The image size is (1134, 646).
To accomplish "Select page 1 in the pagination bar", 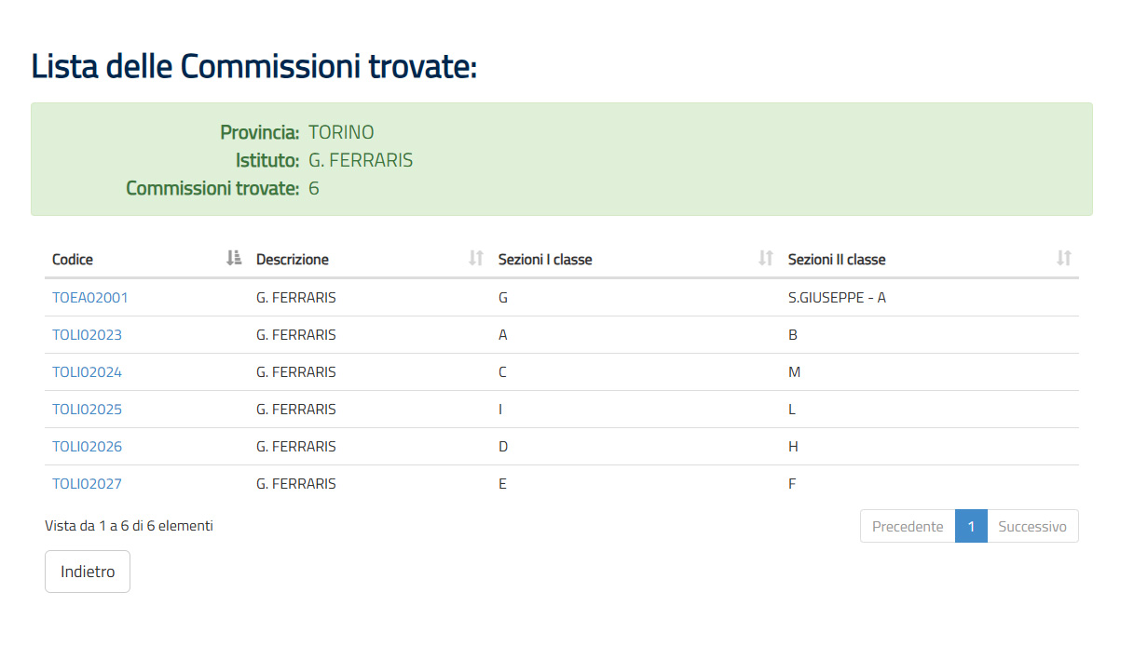I will (970, 526).
